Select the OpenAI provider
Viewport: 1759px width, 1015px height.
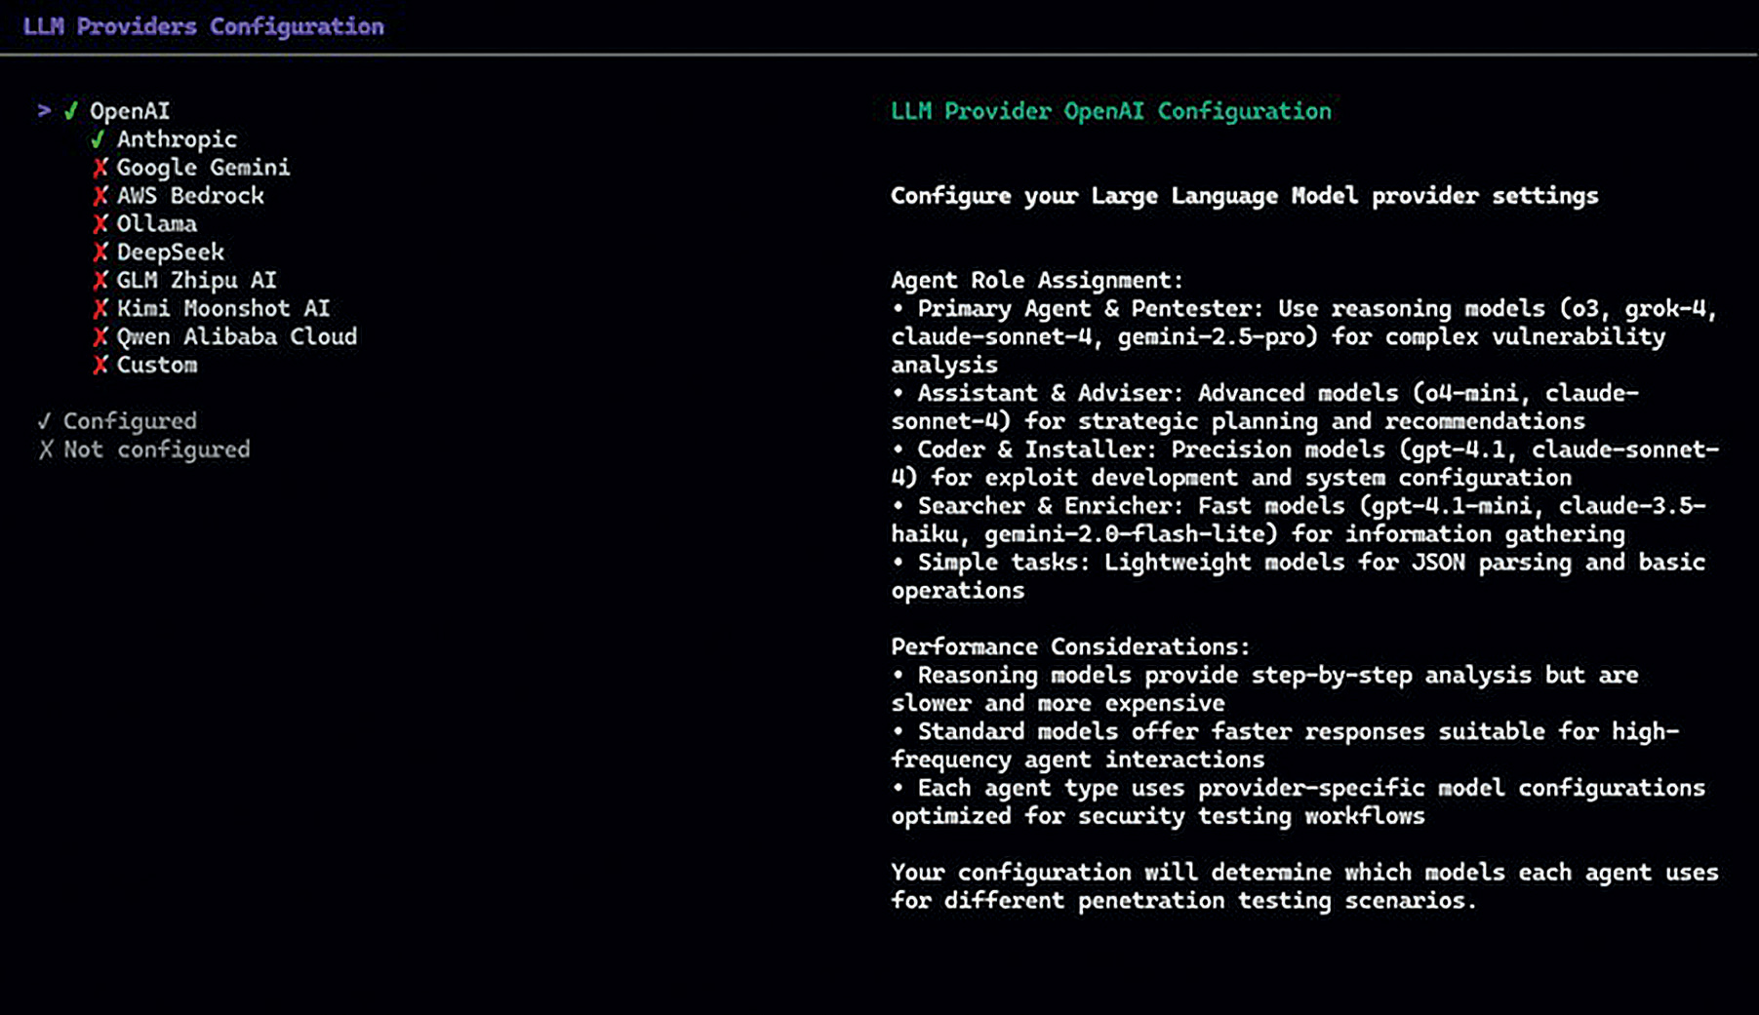(130, 111)
